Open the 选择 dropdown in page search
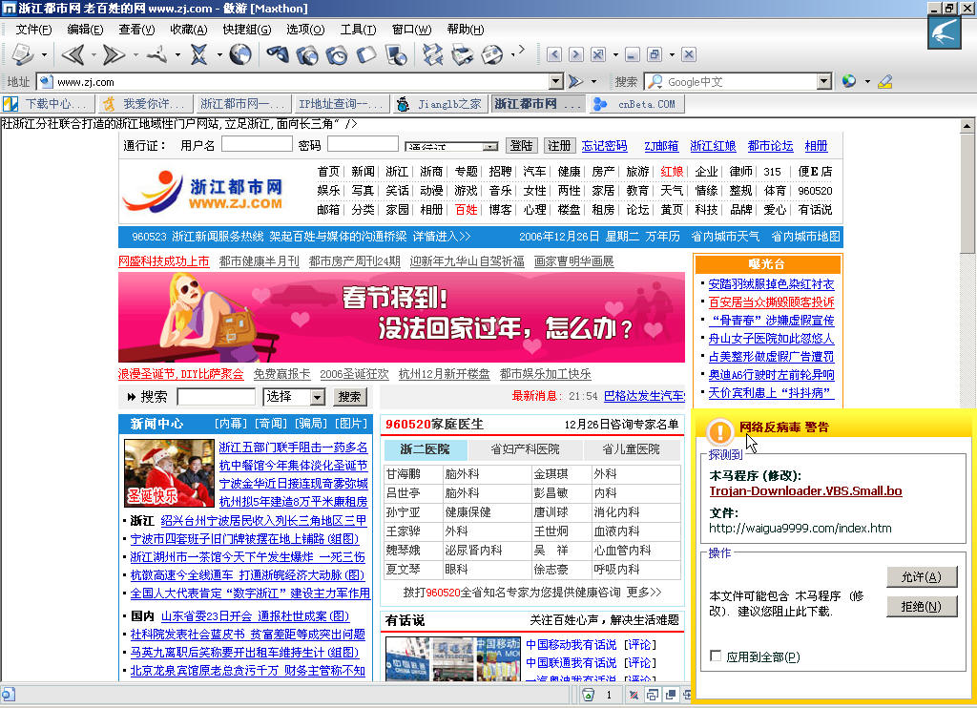Image resolution: width=977 pixels, height=708 pixels. coord(317,397)
